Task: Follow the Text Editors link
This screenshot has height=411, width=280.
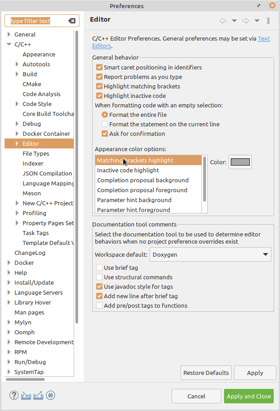Action: point(263,39)
